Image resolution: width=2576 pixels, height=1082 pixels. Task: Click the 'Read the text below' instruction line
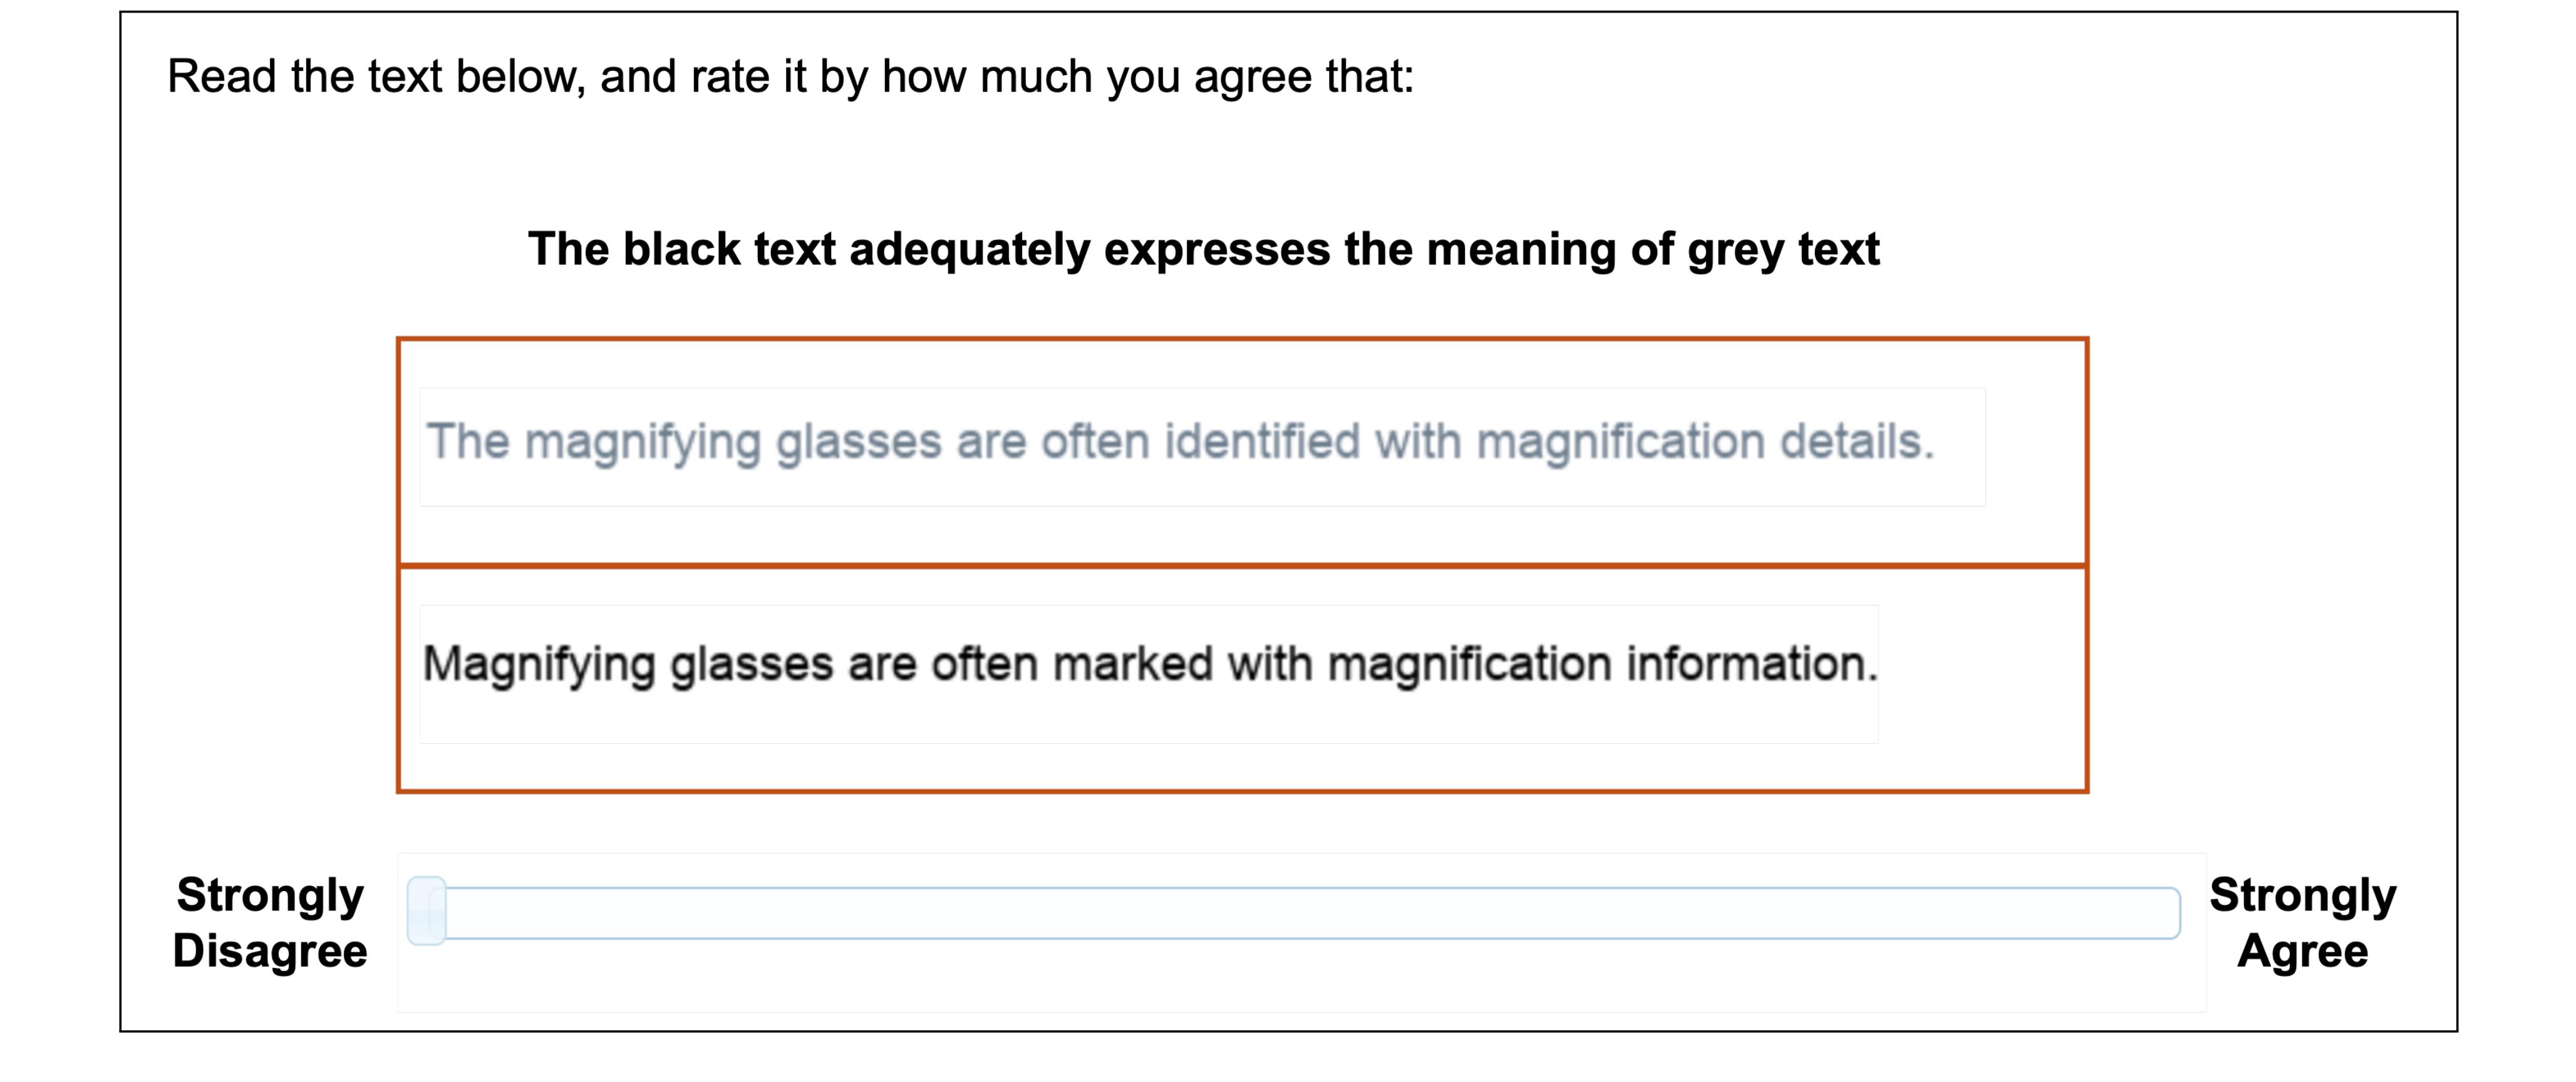click(790, 77)
